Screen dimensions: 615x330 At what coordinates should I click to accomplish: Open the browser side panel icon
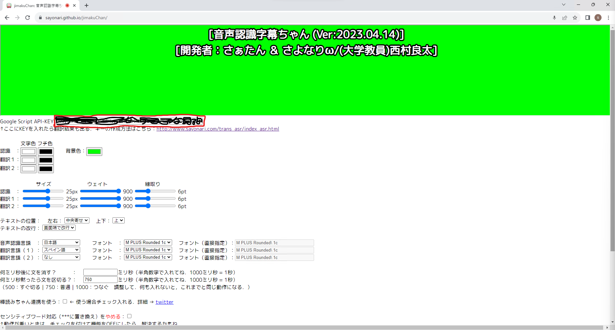(588, 18)
